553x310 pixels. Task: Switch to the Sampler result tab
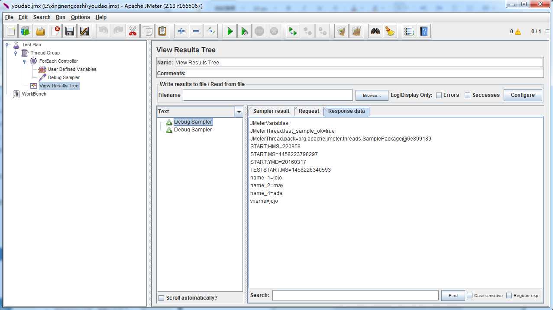coord(271,111)
